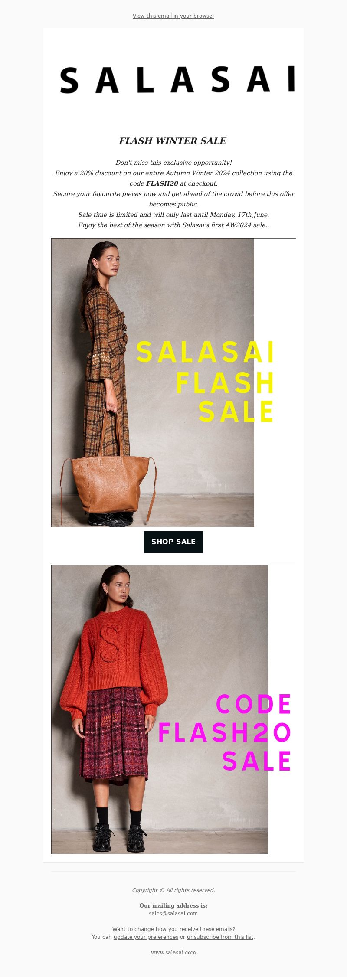The width and height of the screenshot is (347, 977).
Task: Click the black SHOP SALE button
Action: pyautogui.click(x=173, y=542)
